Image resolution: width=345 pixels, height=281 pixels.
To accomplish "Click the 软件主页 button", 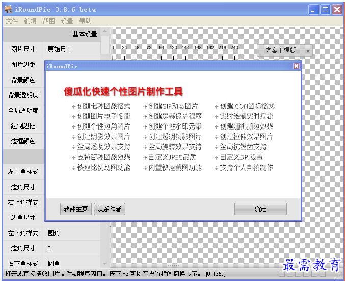I will [x=76, y=209].
